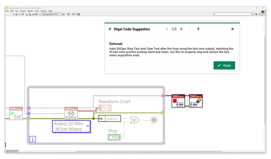This screenshot has width=271, height=159.
Task: Click the loop stop condition terminal
Action: 154,120
